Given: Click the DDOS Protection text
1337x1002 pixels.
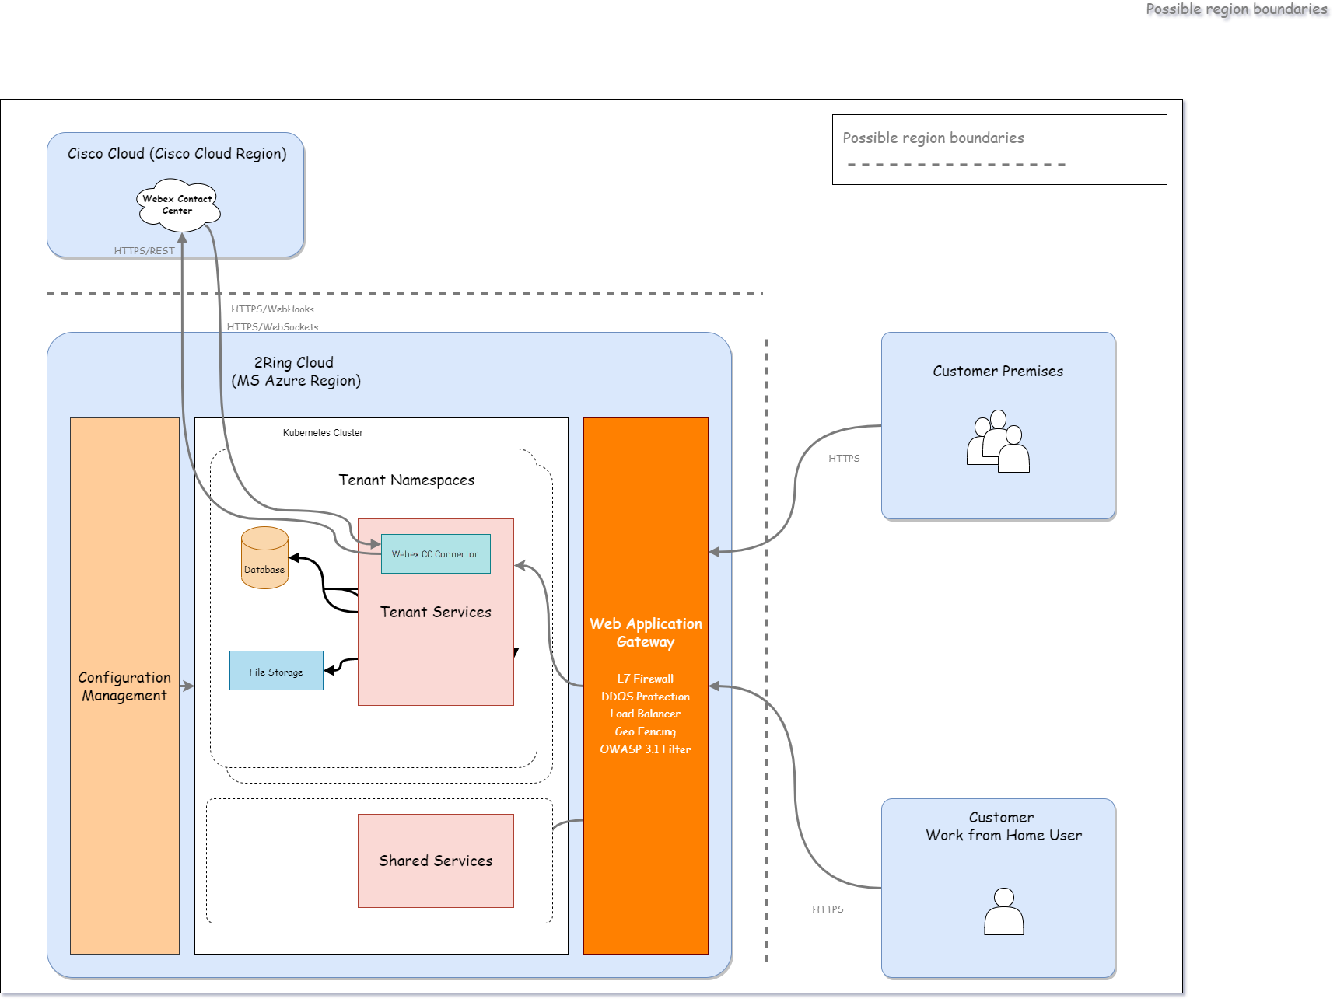Looking at the screenshot, I should click(646, 697).
